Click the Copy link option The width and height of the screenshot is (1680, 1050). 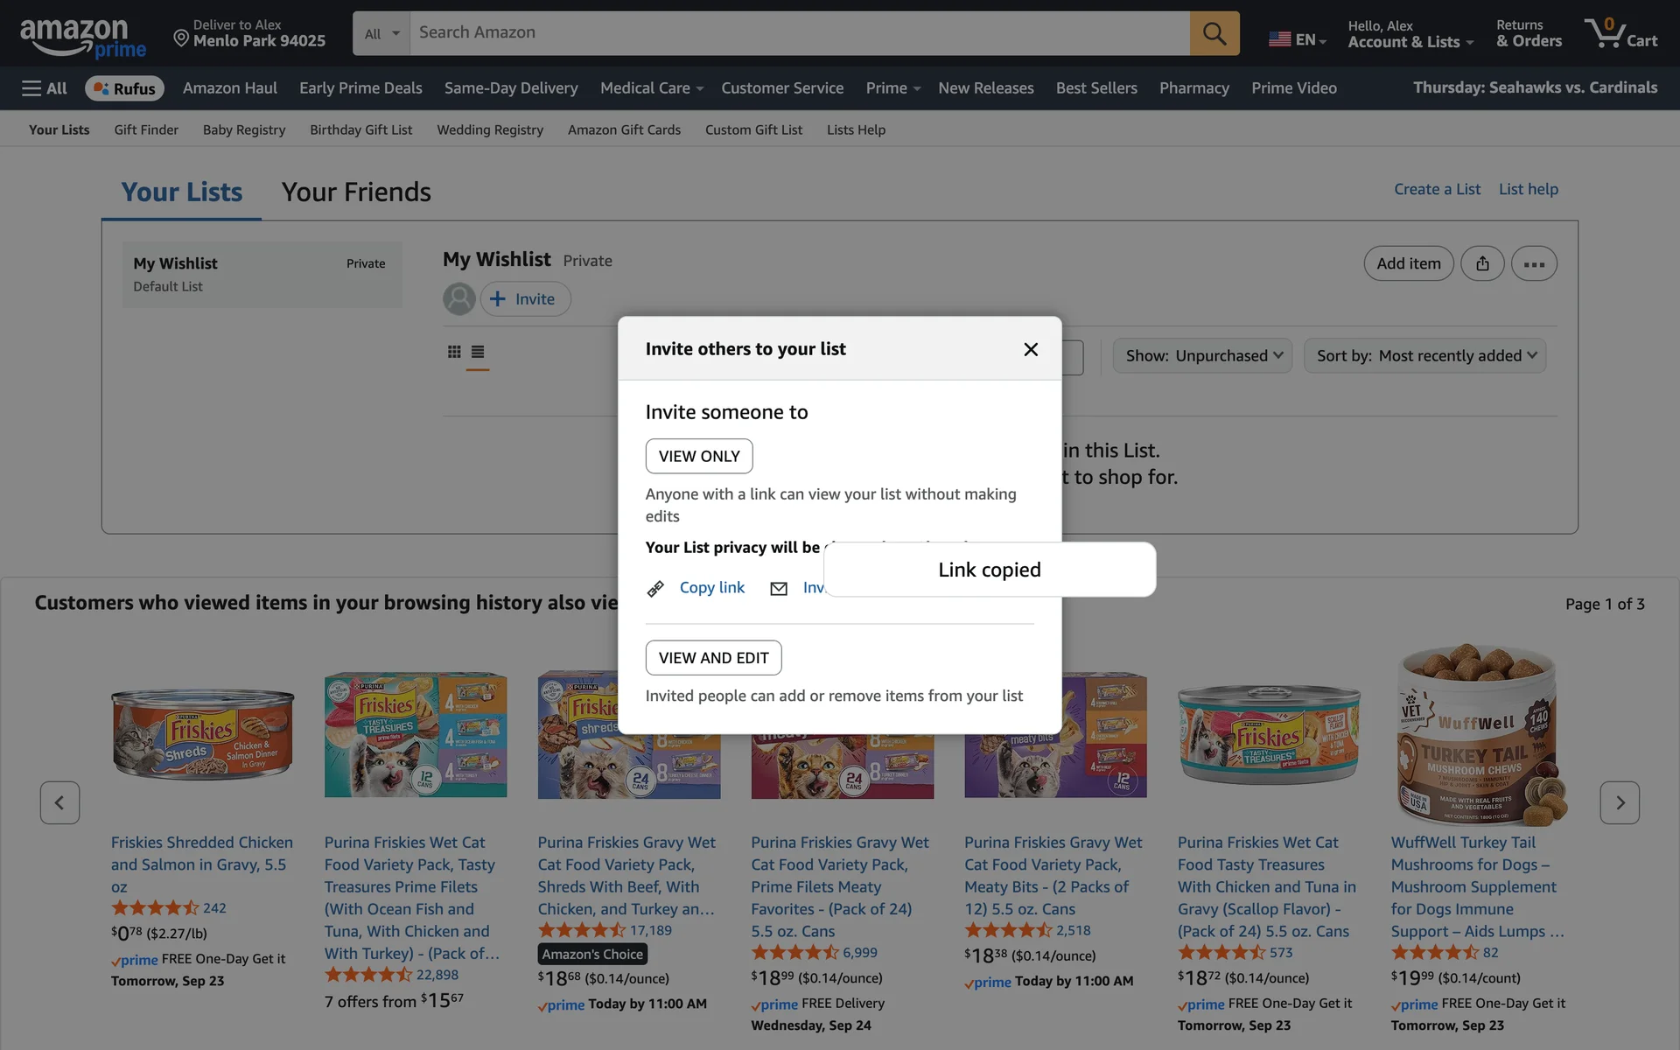click(711, 588)
